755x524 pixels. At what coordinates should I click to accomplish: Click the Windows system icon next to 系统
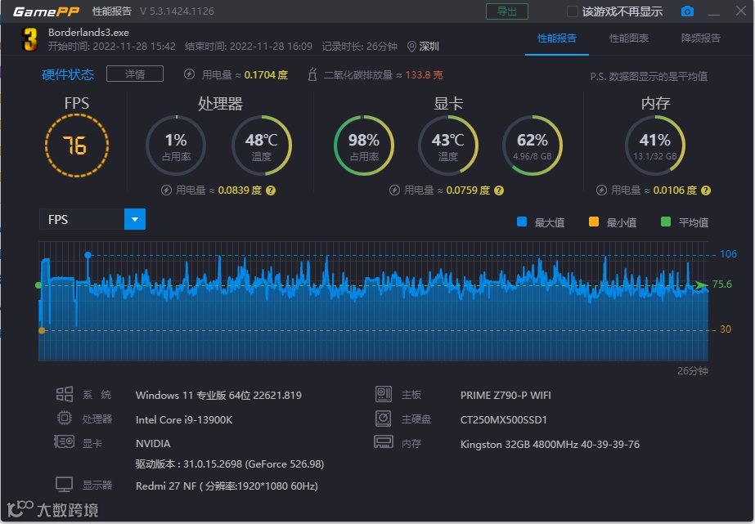65,395
